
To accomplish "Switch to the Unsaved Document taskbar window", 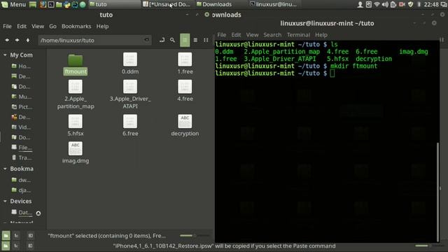I will coord(167,4).
